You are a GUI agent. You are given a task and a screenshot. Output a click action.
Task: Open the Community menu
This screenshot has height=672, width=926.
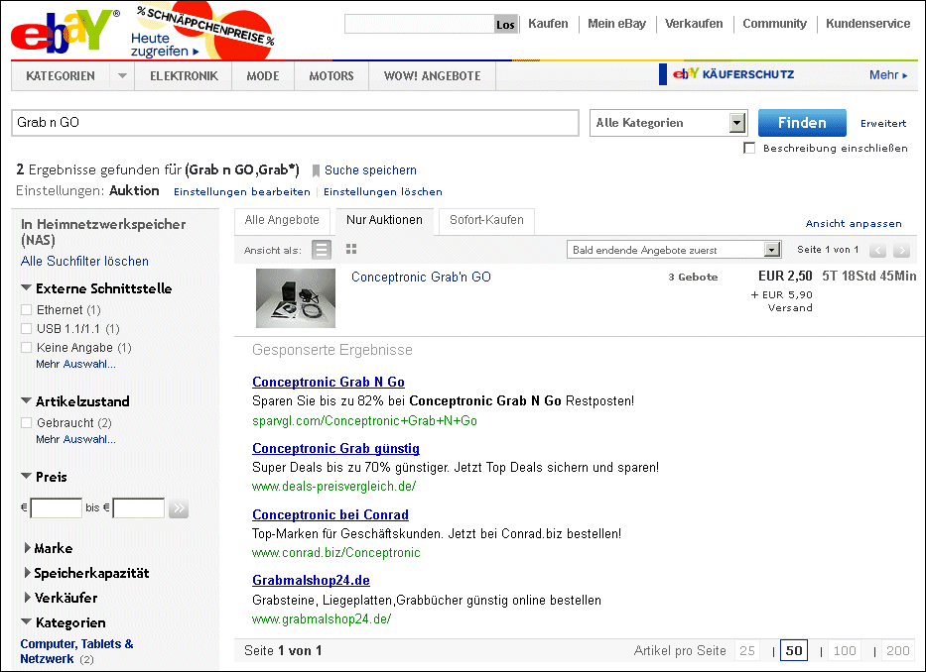(774, 24)
